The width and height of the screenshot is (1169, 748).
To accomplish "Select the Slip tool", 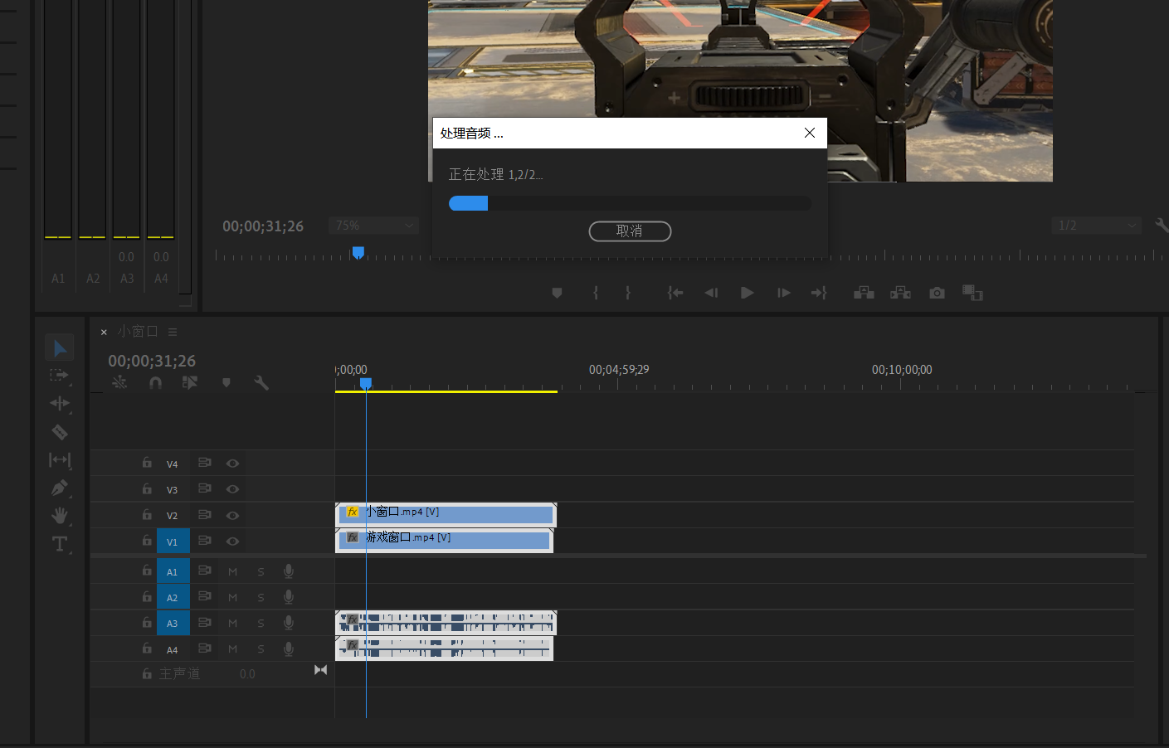I will coord(60,459).
